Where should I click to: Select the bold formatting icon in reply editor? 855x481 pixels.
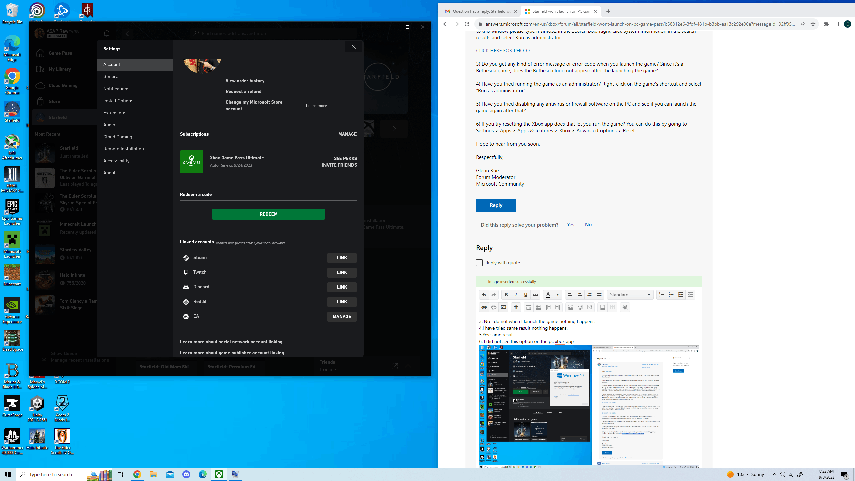506,294
